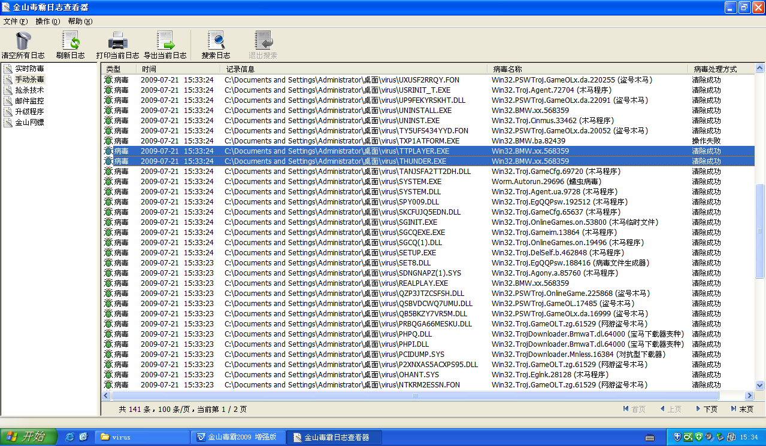
Task: Select the SETUP.EXE log entry
Action: point(428,253)
